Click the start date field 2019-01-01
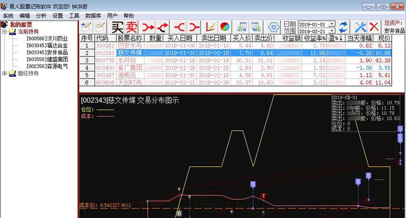The height and width of the screenshot is (218, 406). click(313, 24)
